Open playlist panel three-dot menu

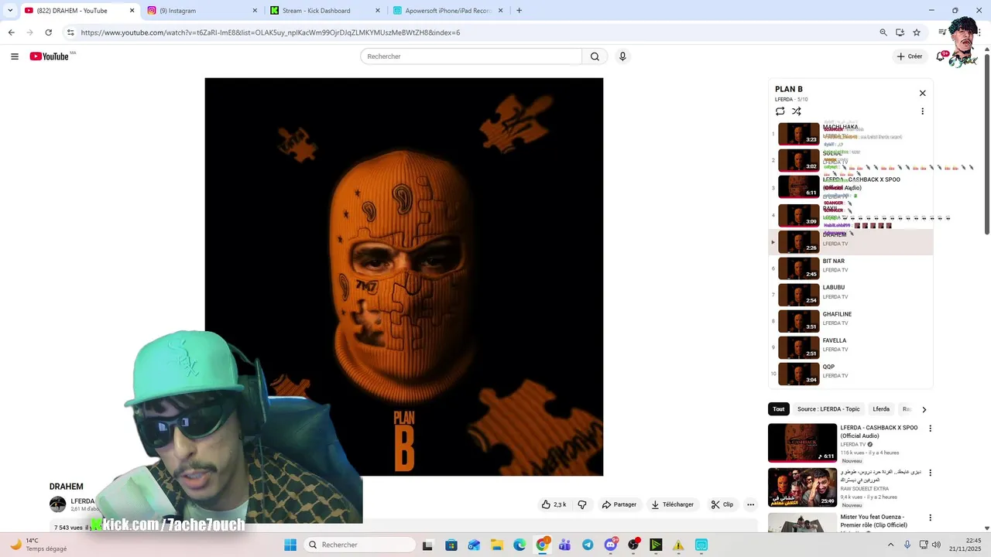click(922, 111)
